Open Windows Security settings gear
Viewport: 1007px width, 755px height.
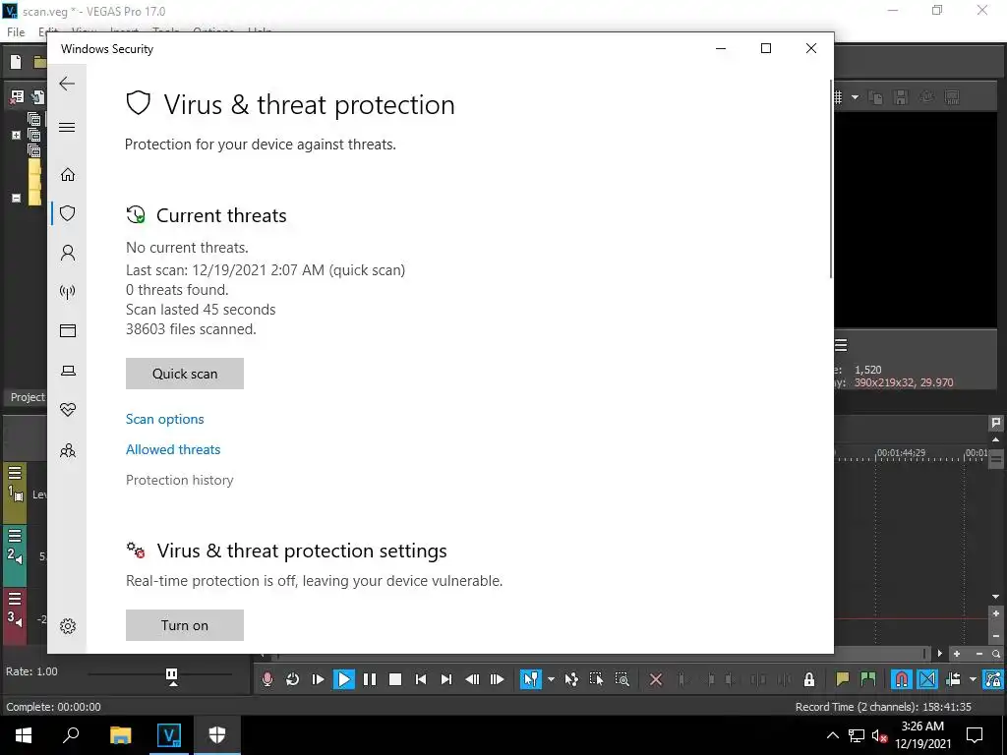68,626
